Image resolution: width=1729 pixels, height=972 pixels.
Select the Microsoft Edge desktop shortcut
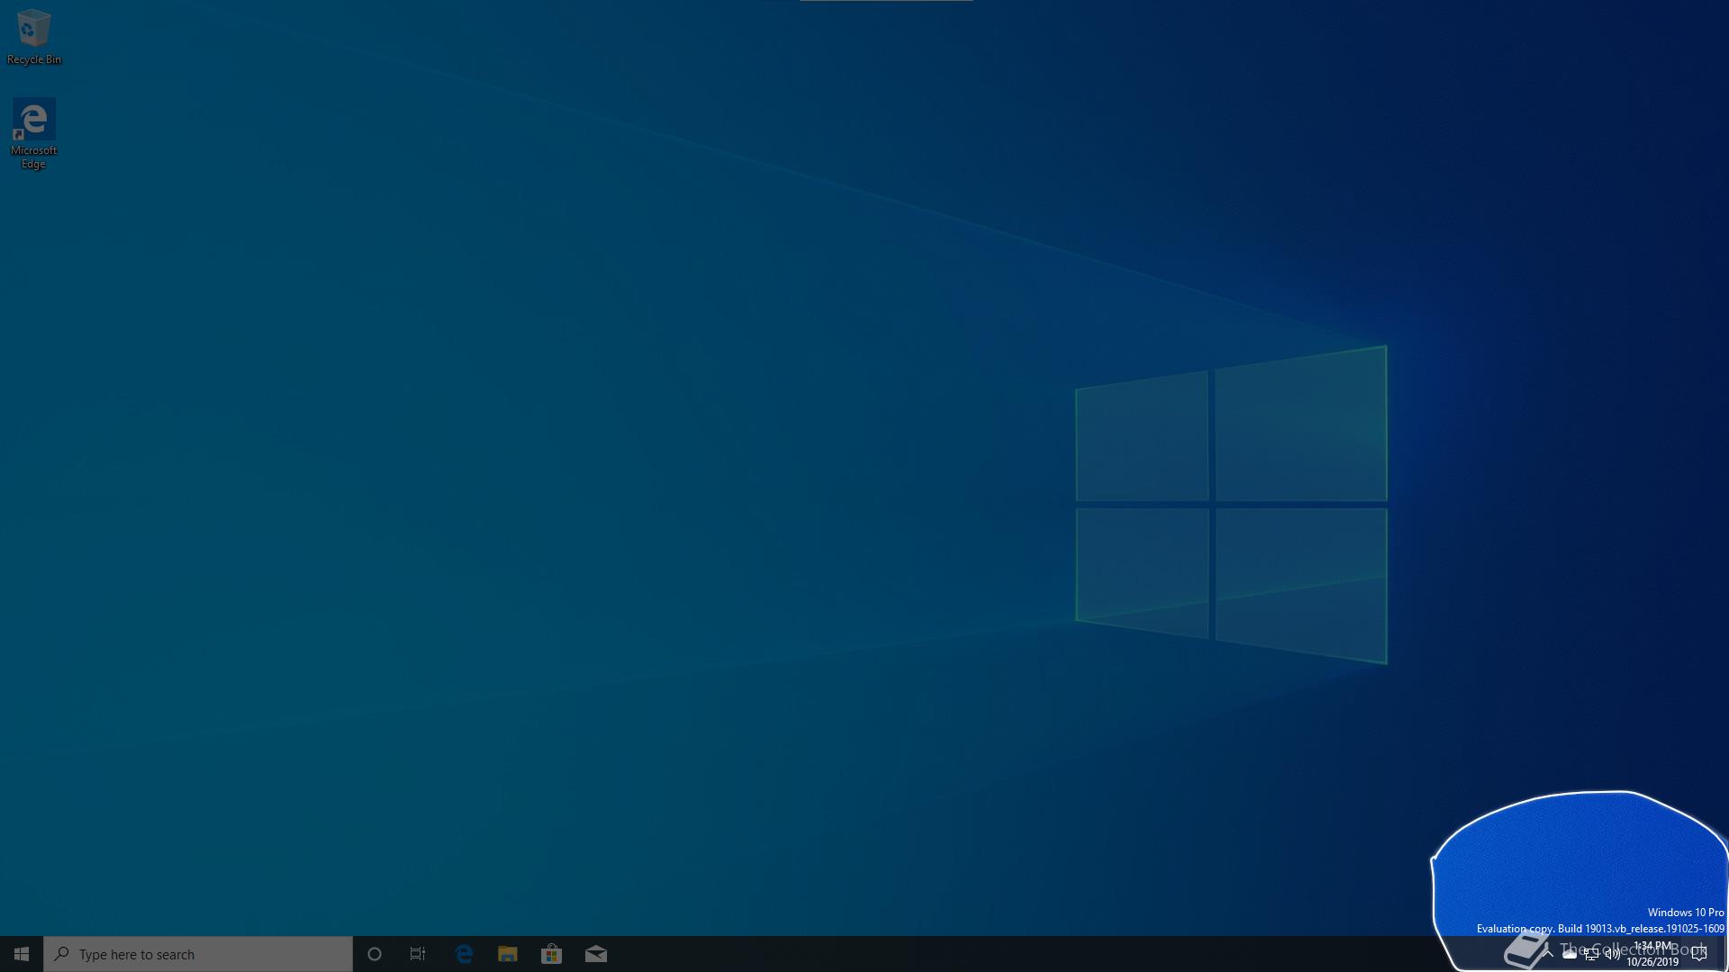click(33, 133)
